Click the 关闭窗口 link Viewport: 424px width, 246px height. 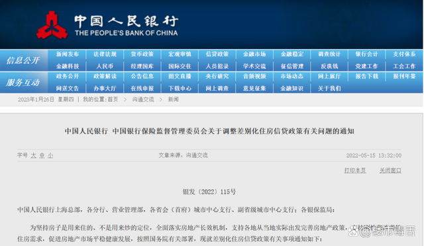point(390,171)
